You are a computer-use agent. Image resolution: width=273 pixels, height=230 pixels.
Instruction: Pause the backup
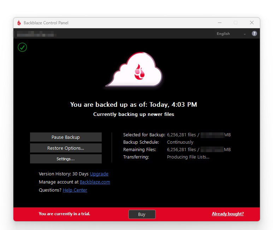pyautogui.click(x=66, y=137)
